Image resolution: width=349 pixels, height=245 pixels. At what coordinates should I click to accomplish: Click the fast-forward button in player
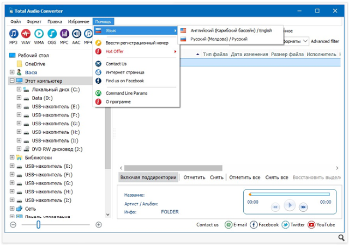(303, 207)
